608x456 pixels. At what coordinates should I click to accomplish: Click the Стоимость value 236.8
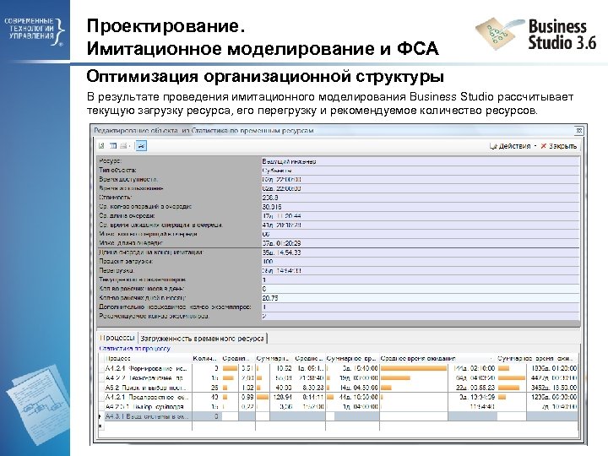tap(421, 198)
